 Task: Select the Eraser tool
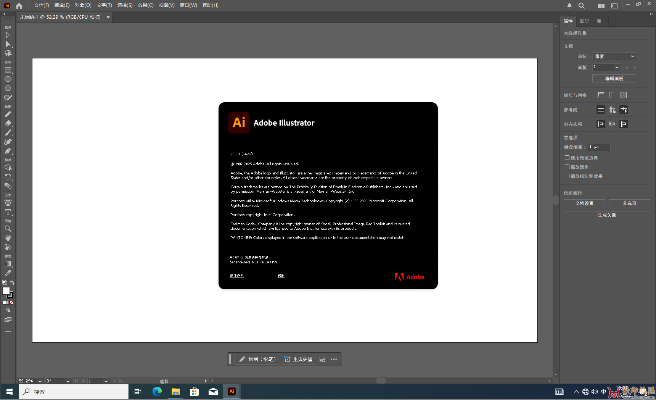(8, 123)
